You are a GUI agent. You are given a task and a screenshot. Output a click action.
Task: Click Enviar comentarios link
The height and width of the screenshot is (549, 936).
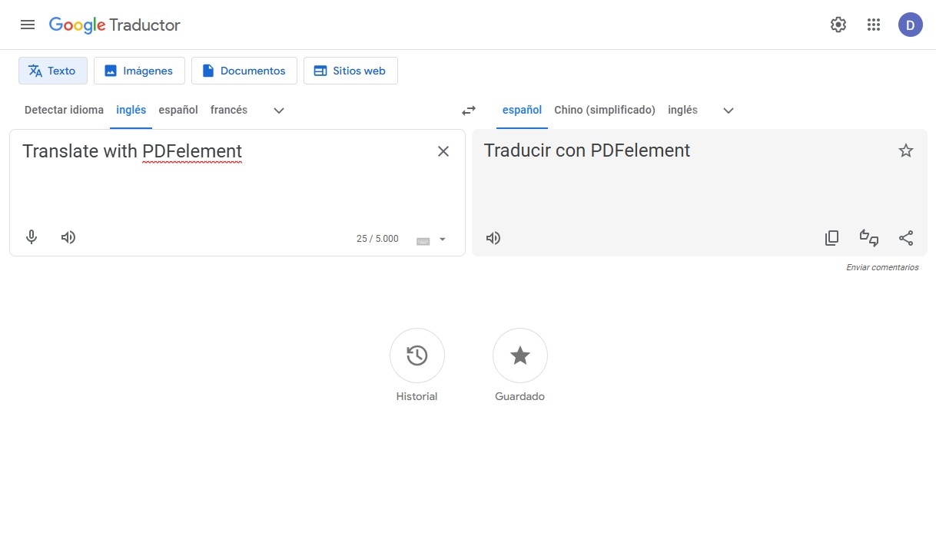882,267
